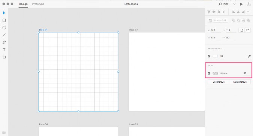
Task: Click the Y position field
Action: pos(231,38)
